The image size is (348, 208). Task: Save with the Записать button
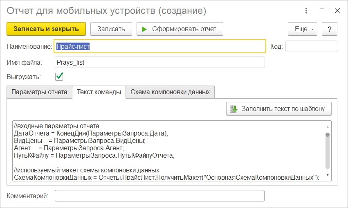click(x=111, y=29)
